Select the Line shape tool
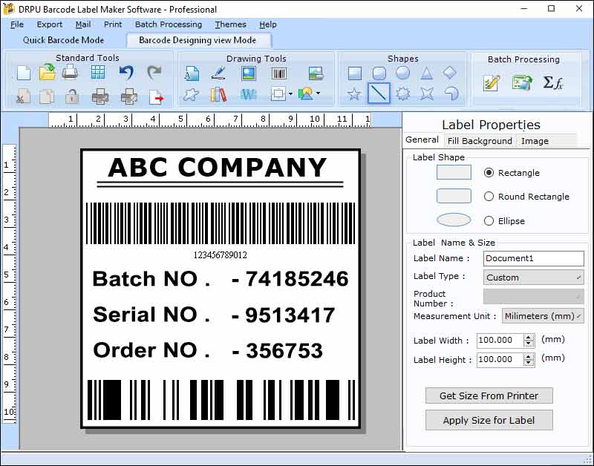Screen dimensions: 594x466 point(379,93)
